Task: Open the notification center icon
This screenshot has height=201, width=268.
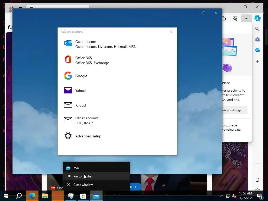Action: (260, 196)
